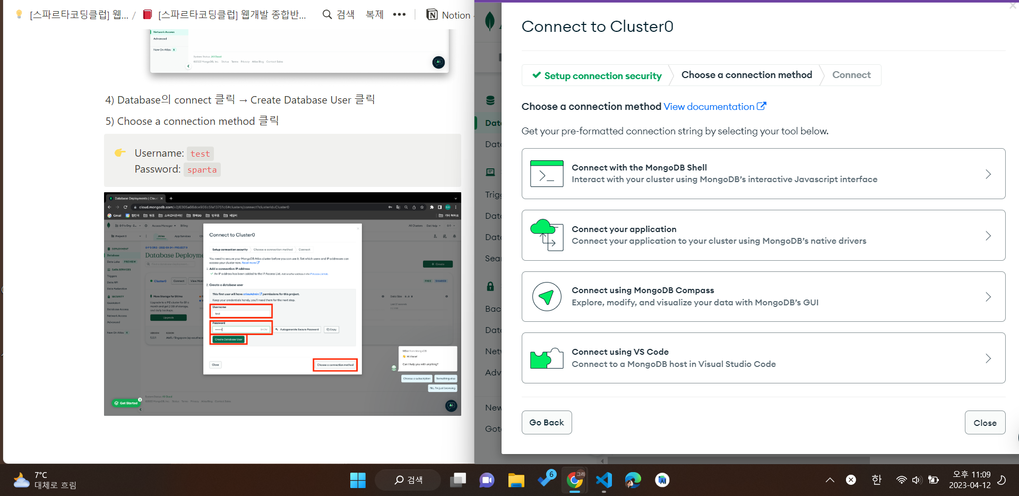Open the To Do checkmark app
This screenshot has height=496, width=1019.
546,480
